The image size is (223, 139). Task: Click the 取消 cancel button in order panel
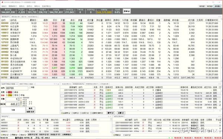coord(30,108)
